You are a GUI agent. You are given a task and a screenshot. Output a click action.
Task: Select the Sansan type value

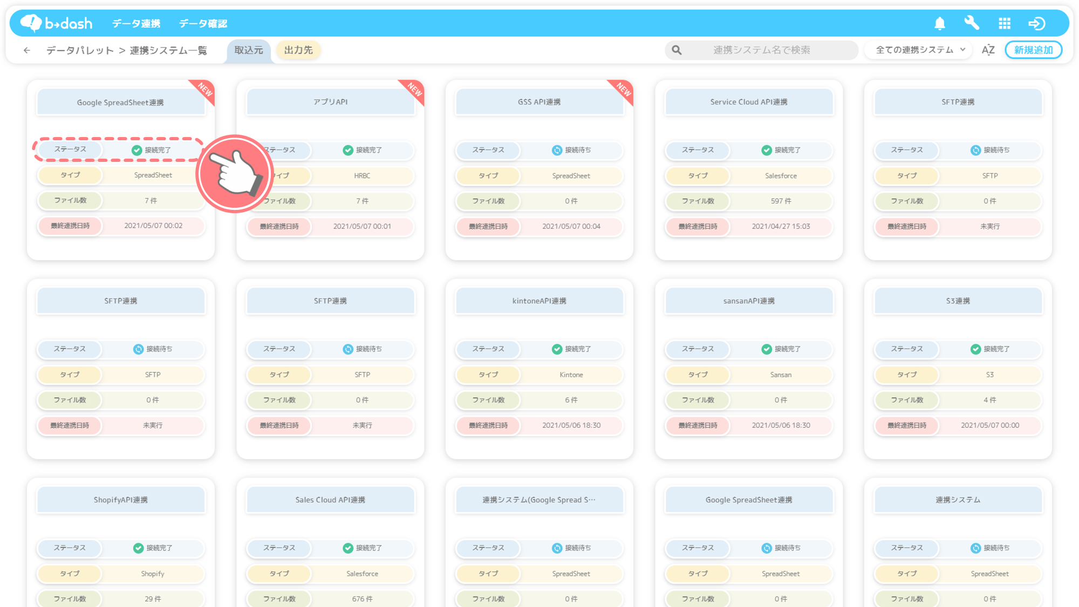click(x=781, y=375)
